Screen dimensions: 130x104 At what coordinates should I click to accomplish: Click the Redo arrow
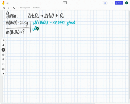click(8, 8)
